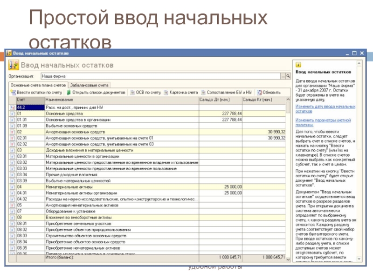Click Сопоставление БУ и НУ button
Image resolution: width=373 pixels, height=279 pixels.
[226, 93]
